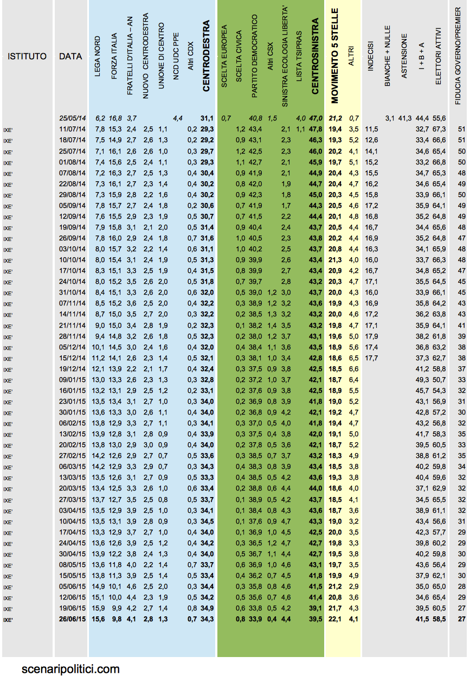Click the bold CENTROSINISTRA total header

(x=316, y=56)
